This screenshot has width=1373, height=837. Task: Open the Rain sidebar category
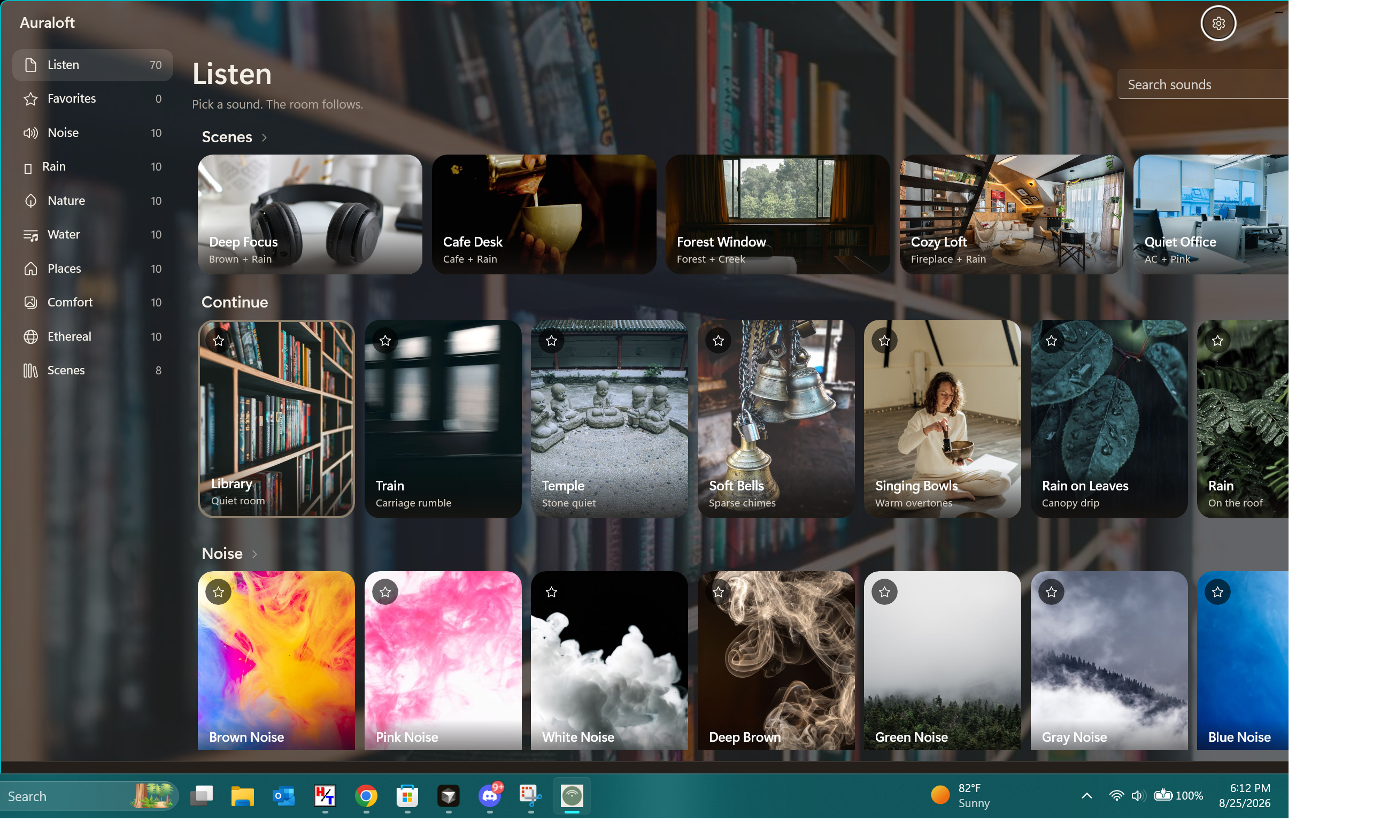(92, 167)
